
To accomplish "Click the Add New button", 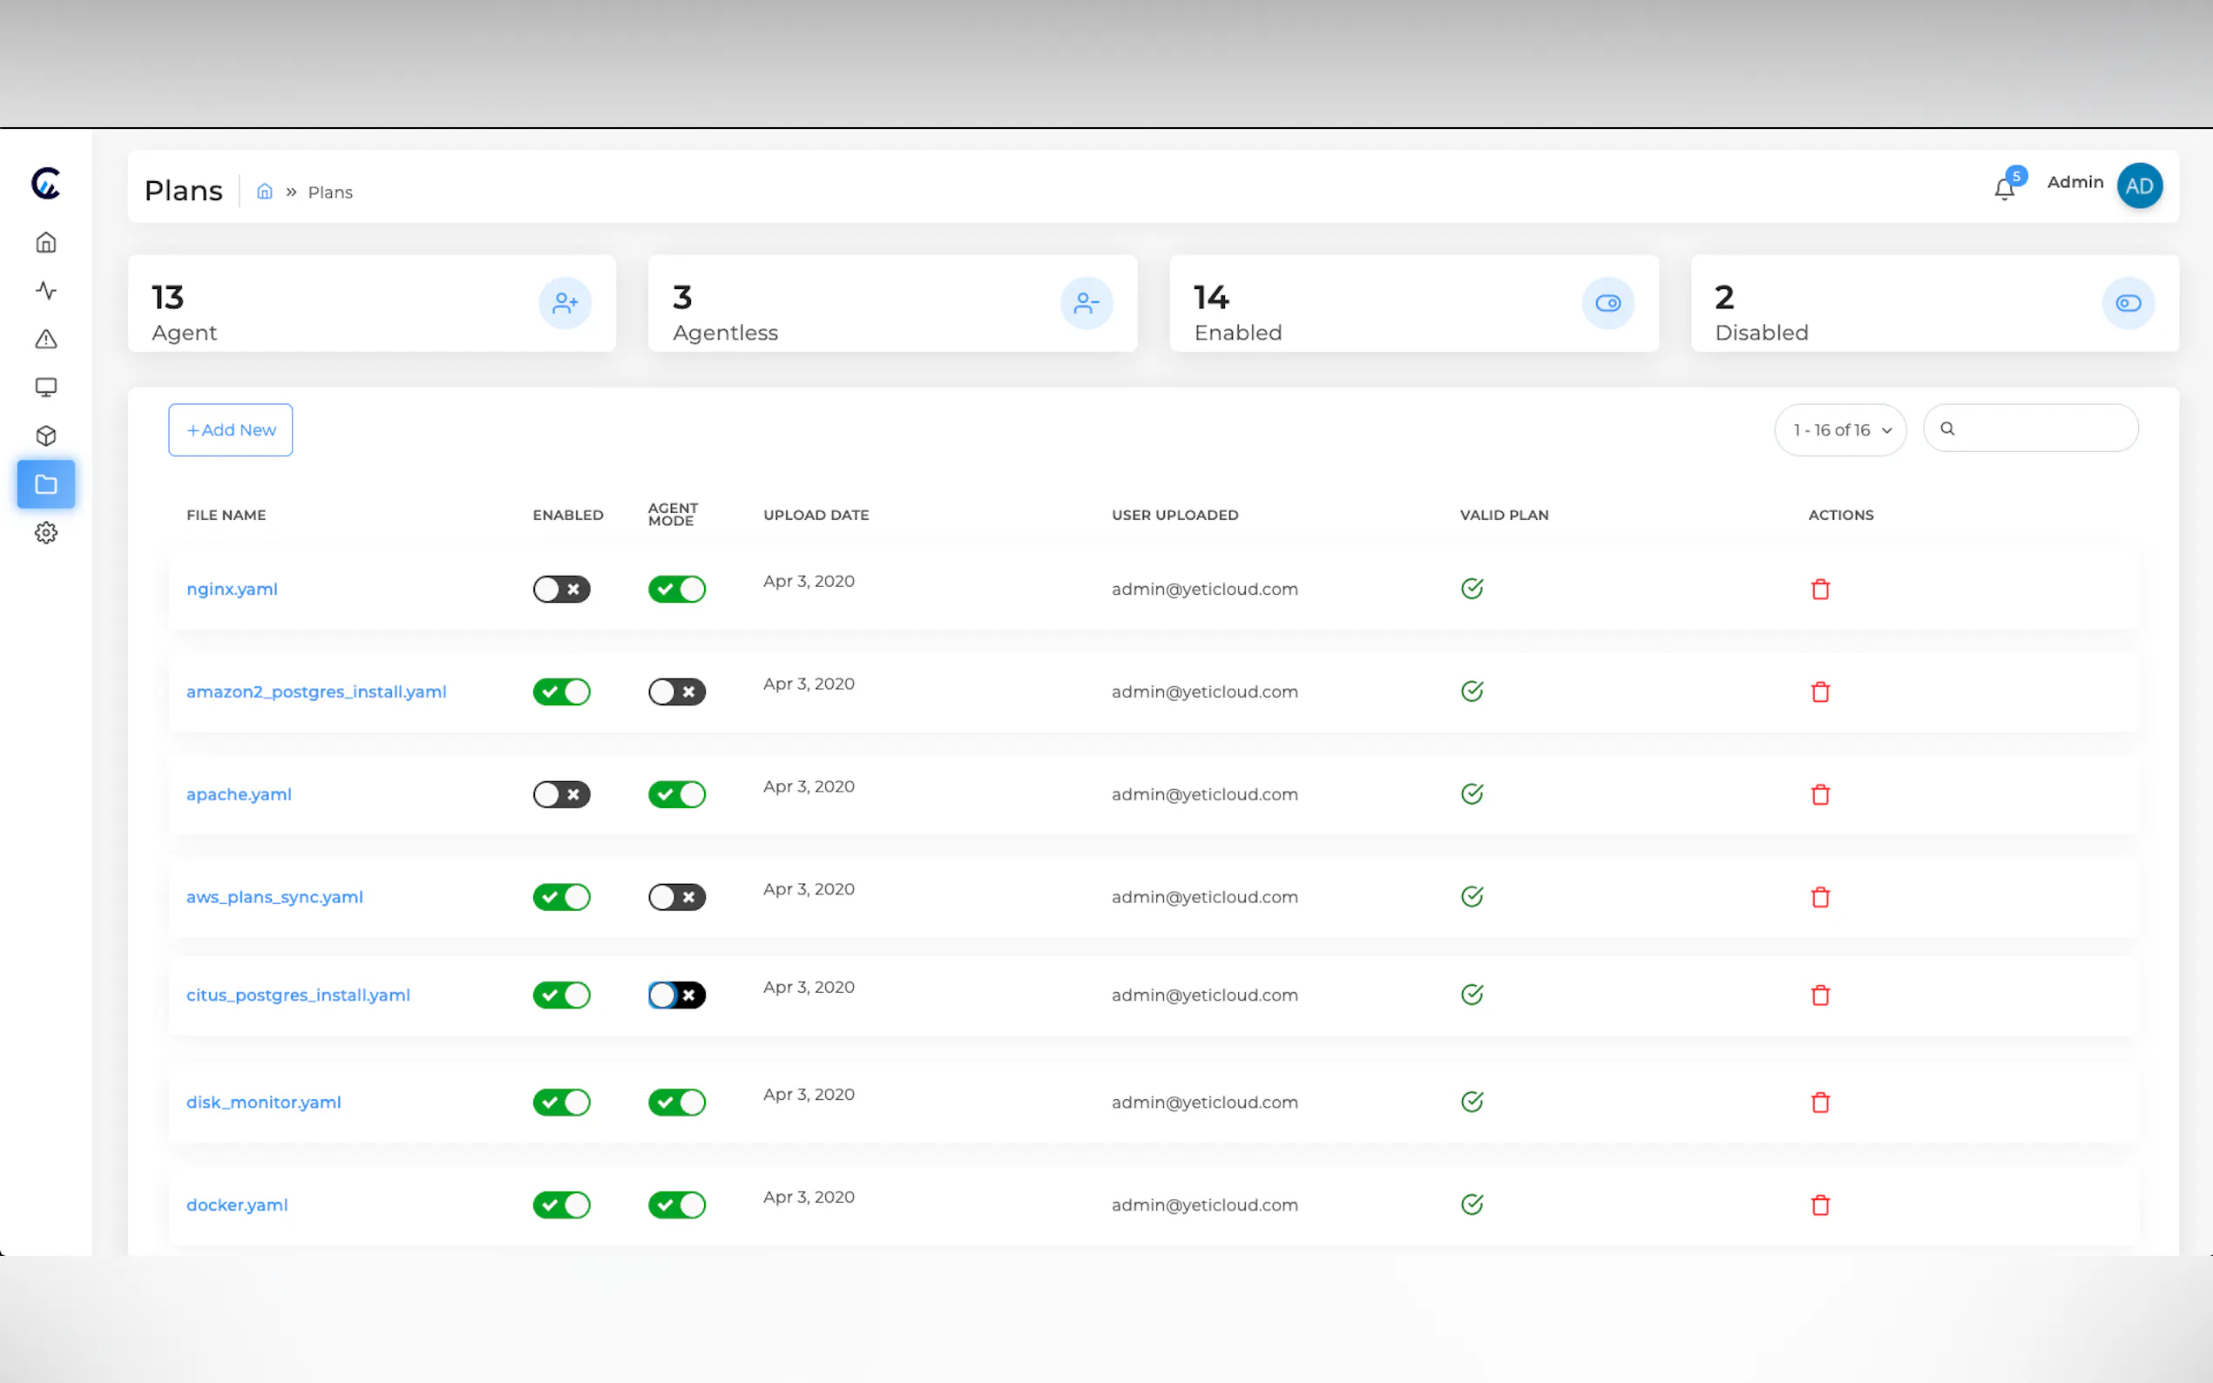I will pyautogui.click(x=231, y=430).
